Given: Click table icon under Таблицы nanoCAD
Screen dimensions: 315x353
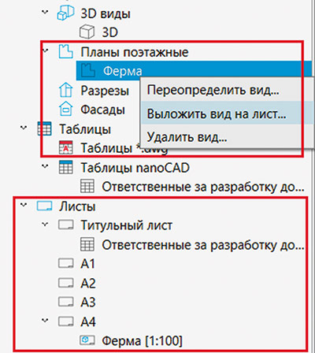Looking at the screenshot, I should [87, 186].
